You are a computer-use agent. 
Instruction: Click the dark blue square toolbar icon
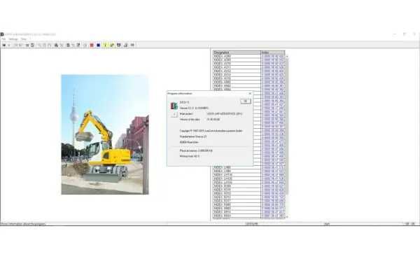pyautogui.click(x=98, y=45)
